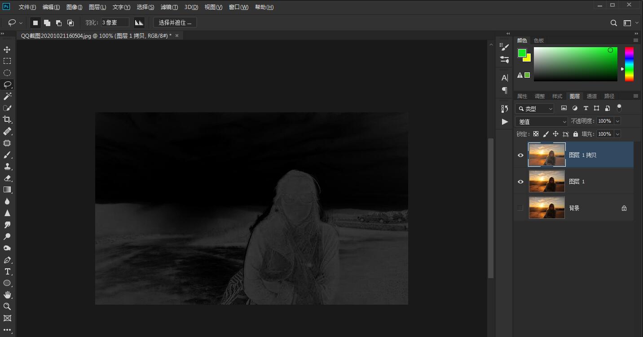Image resolution: width=643 pixels, height=337 pixels.
Task: Activate the Crop tool
Action: (x=7, y=120)
